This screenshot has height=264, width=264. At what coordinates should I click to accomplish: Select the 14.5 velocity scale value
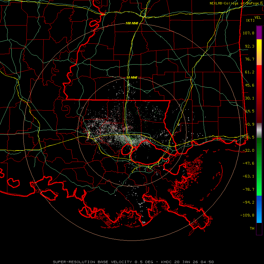click(x=250, y=111)
